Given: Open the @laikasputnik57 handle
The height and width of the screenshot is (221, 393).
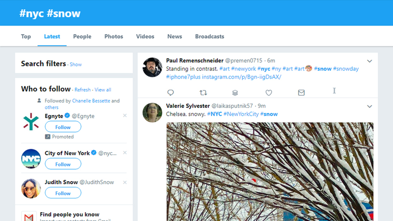Looking at the screenshot, I should pos(232,106).
